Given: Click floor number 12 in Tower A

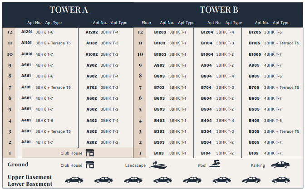Looking at the screenshot, I should [x=10, y=32].
